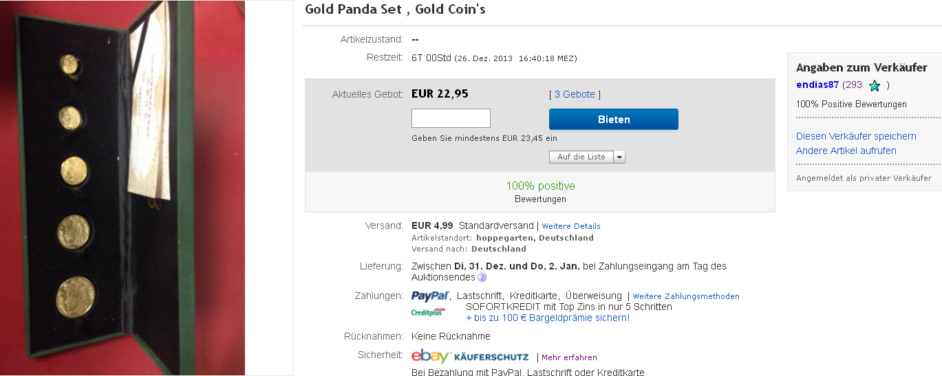Click the delivery help question mark icon
Viewport: 942px width, 376px height.
[482, 278]
